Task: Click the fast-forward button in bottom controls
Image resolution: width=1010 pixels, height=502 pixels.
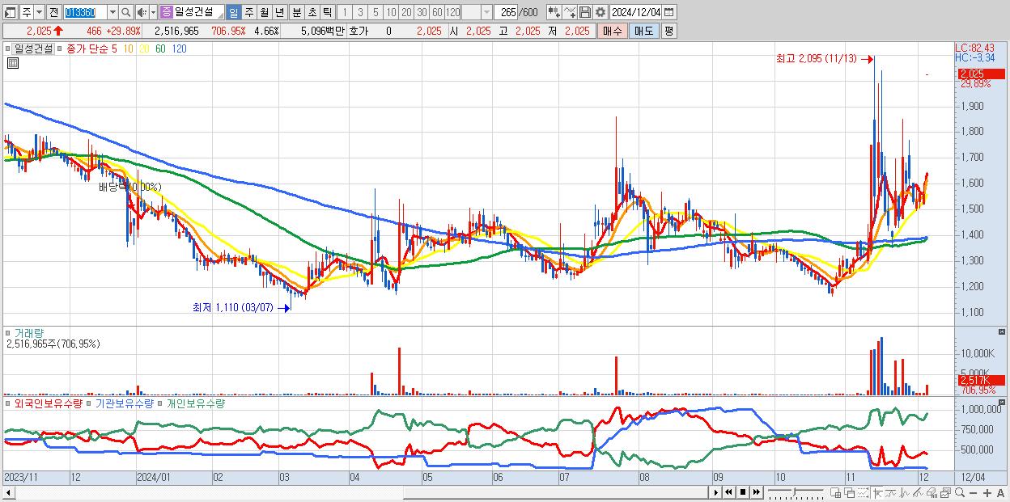Action: coord(756,492)
